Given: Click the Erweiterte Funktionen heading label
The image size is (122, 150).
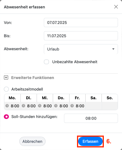Looking at the screenshot, I should pyautogui.click(x=33, y=78).
